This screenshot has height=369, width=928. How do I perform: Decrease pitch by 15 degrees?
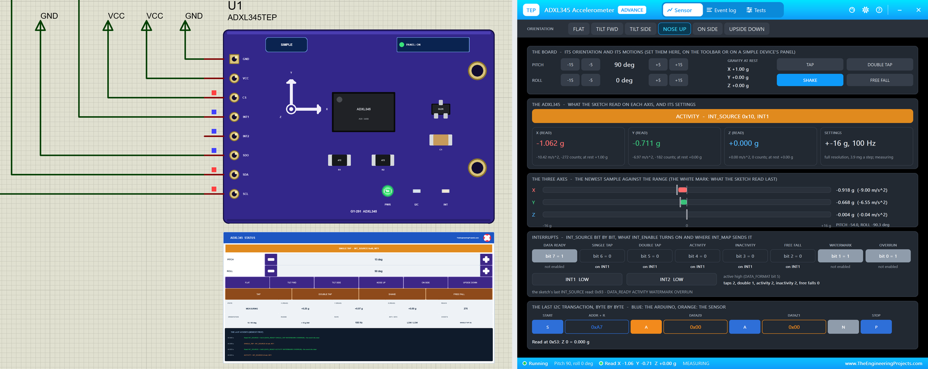[570, 65]
